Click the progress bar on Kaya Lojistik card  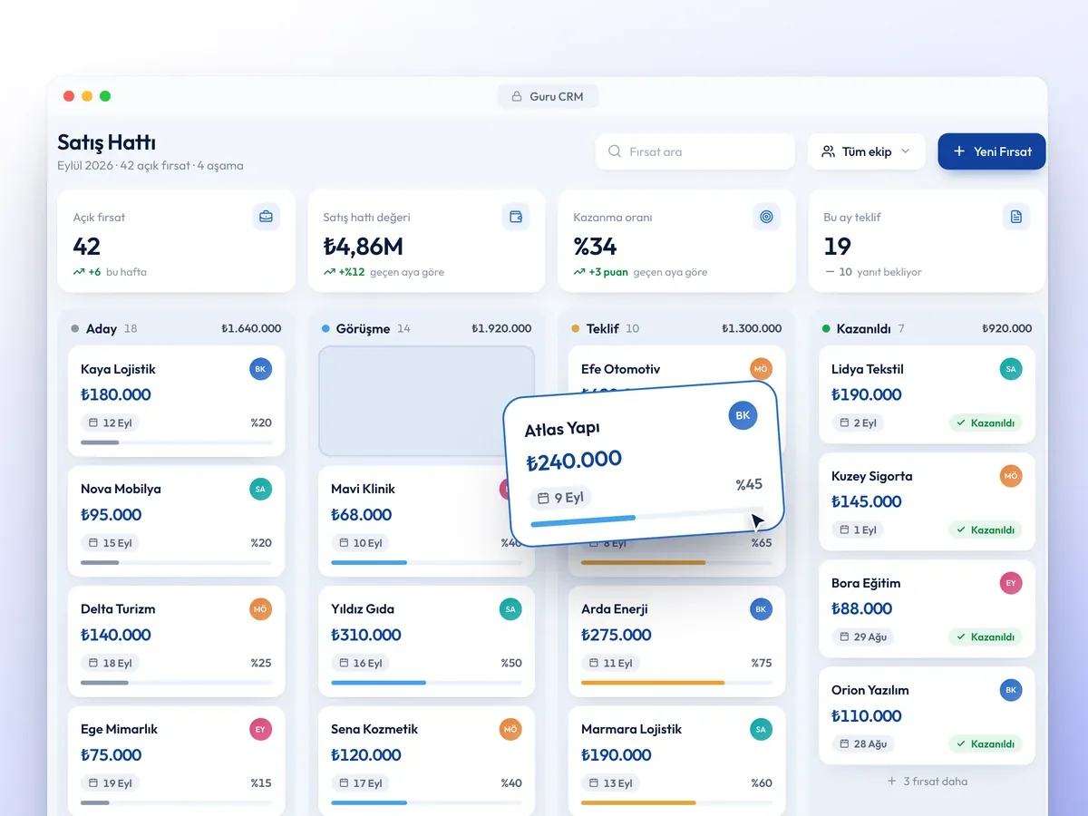point(176,442)
